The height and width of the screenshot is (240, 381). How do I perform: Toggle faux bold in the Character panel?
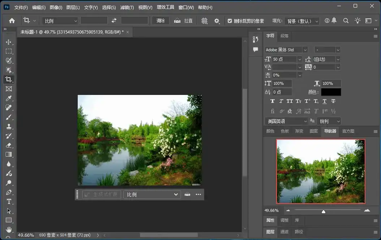coord(272,101)
